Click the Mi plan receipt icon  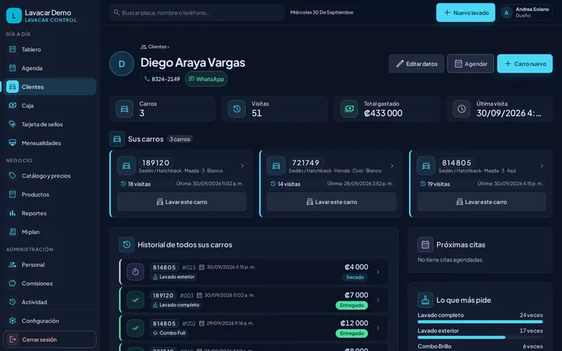coord(12,232)
